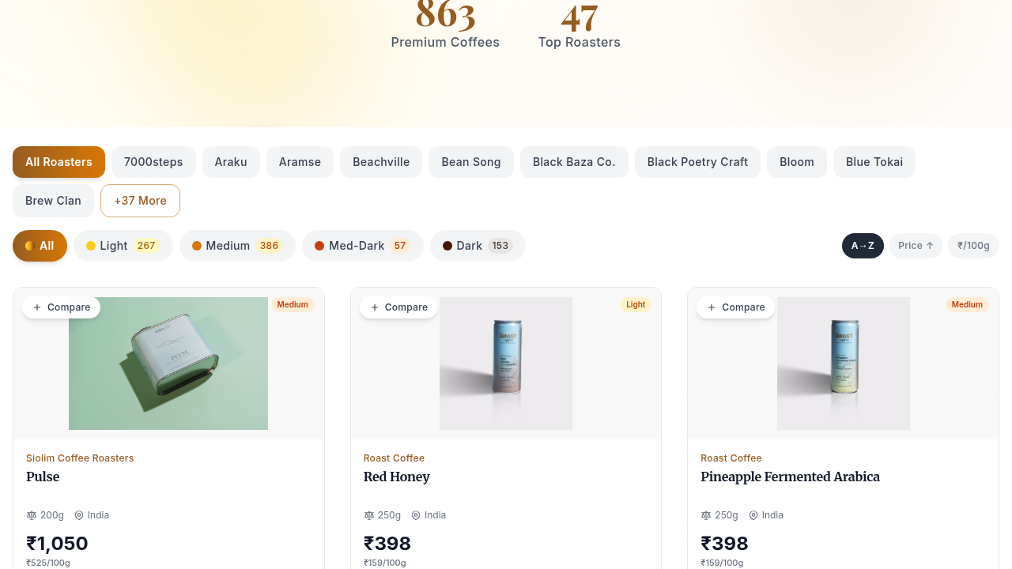Toggle the Medium roast filter showing 386
This screenshot has width=1012, height=569.
(x=237, y=246)
